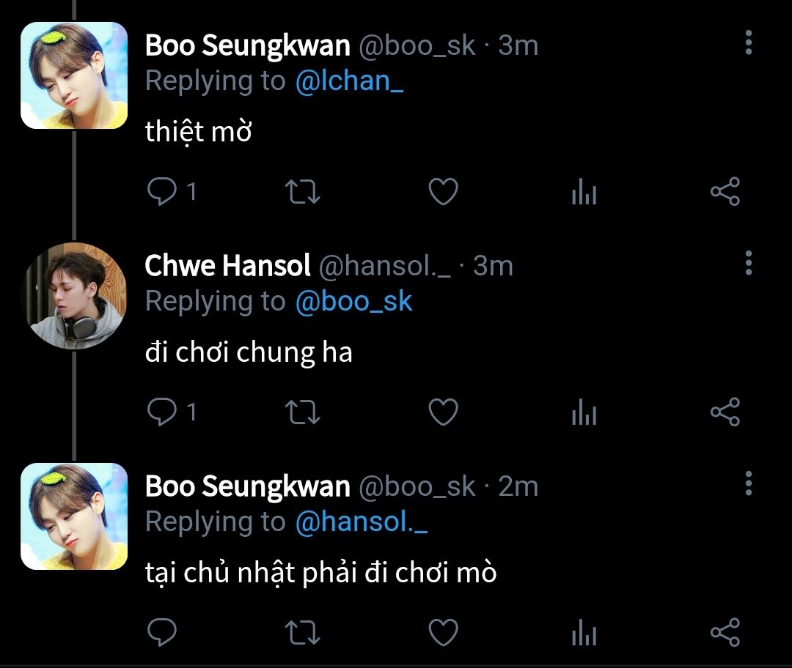Share the "thiệt mờ" tweet
Viewport: 792px width, 668px height.
[725, 192]
